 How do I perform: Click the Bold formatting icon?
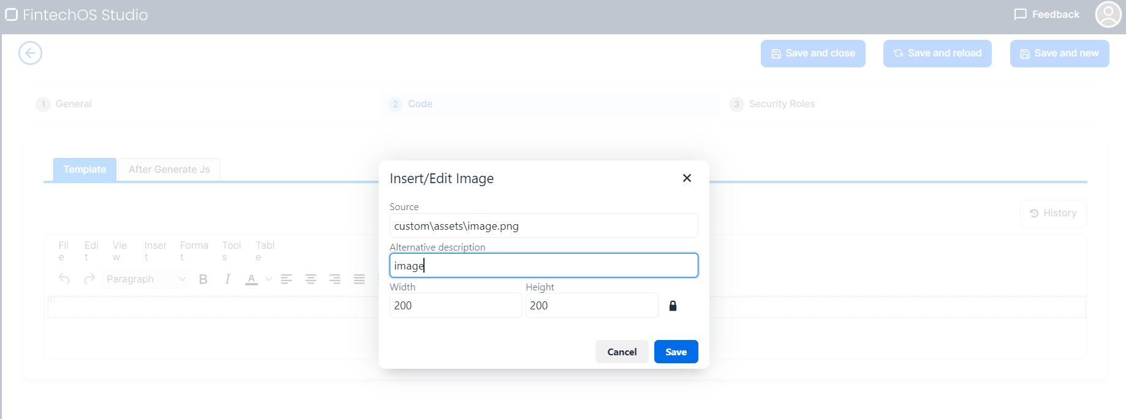(203, 279)
